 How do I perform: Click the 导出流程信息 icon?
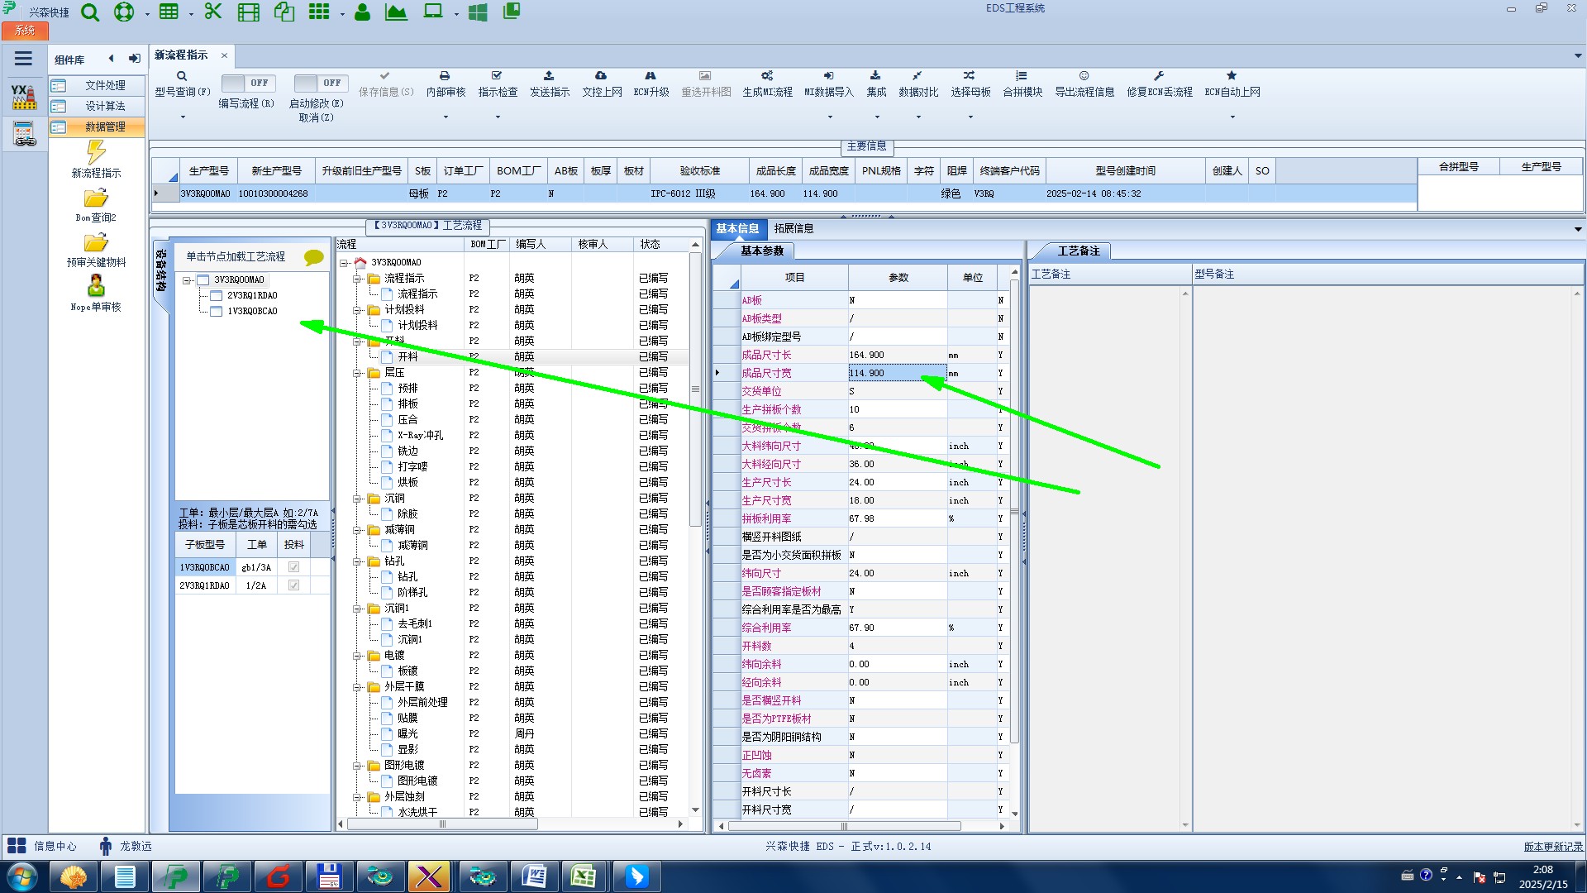tap(1084, 76)
